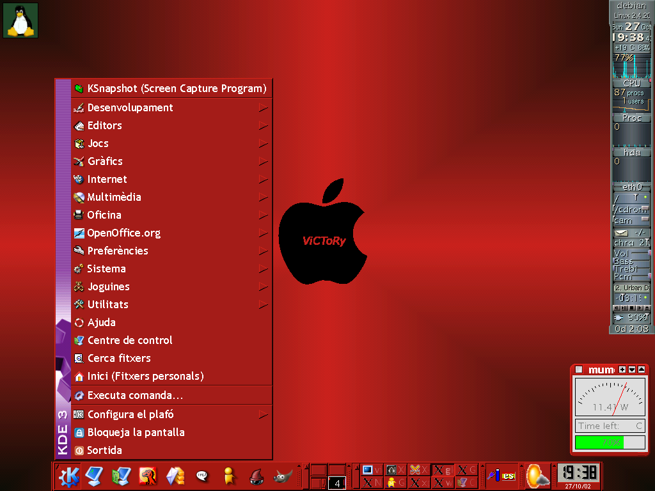The image size is (655, 491).
Task: Click previous track button in GKrellM player
Action: pyautogui.click(x=617, y=308)
